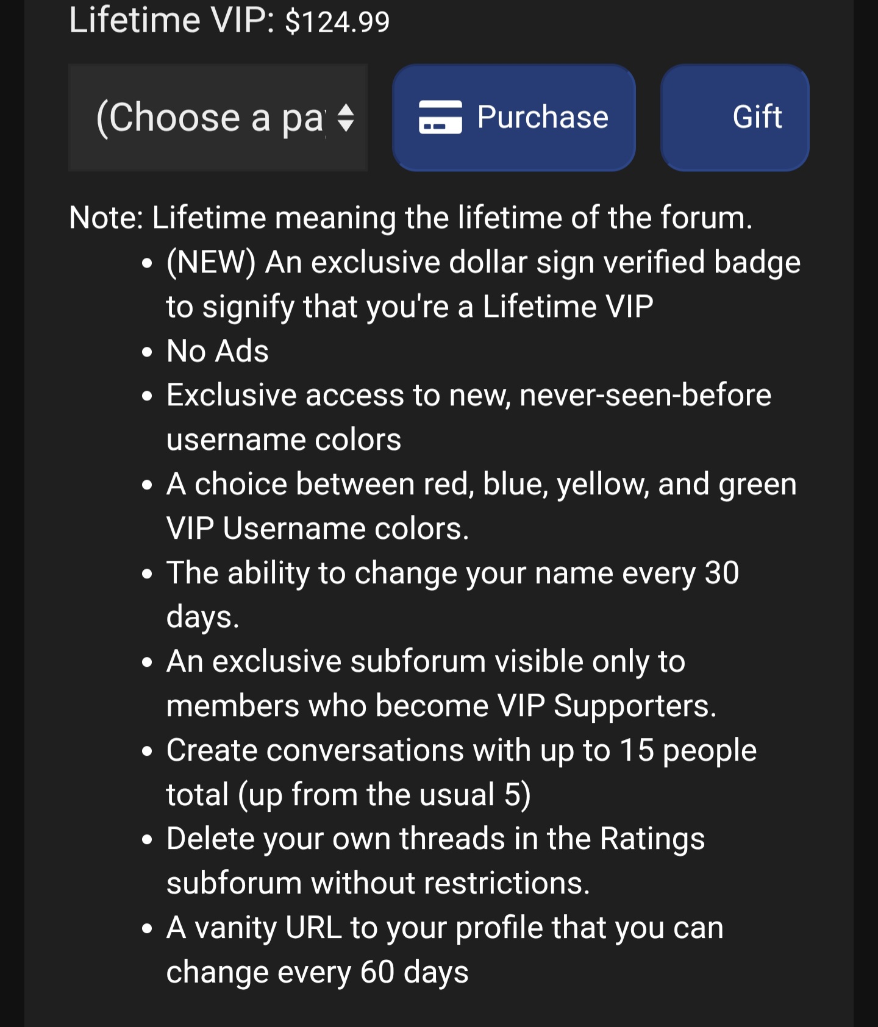Click the delete Ratings threads perk
Screen dimensions: 878x1027
435,860
